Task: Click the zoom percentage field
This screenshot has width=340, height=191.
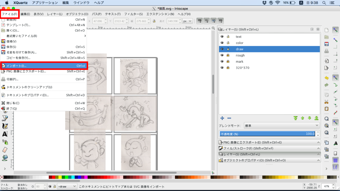Action: (327, 186)
